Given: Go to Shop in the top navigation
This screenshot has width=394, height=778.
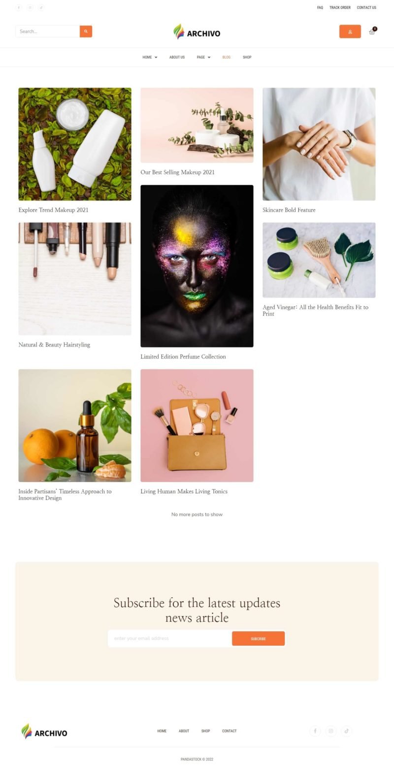Looking at the screenshot, I should coord(247,57).
